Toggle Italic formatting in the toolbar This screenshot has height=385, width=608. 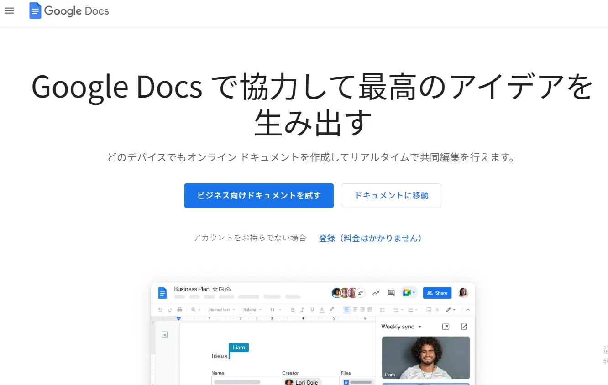302,310
